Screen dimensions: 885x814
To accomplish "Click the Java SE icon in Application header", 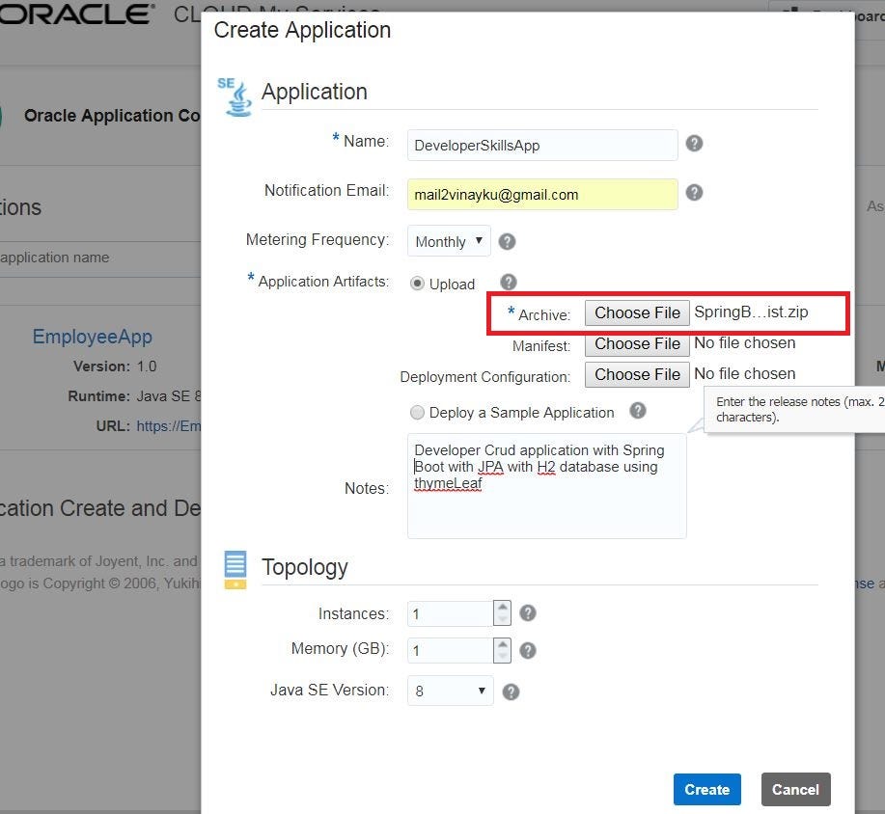I will [x=235, y=95].
